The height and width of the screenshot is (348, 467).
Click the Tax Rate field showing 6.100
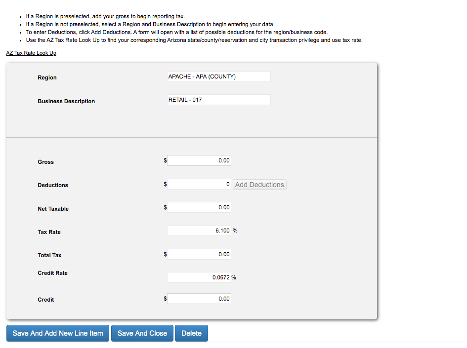199,231
